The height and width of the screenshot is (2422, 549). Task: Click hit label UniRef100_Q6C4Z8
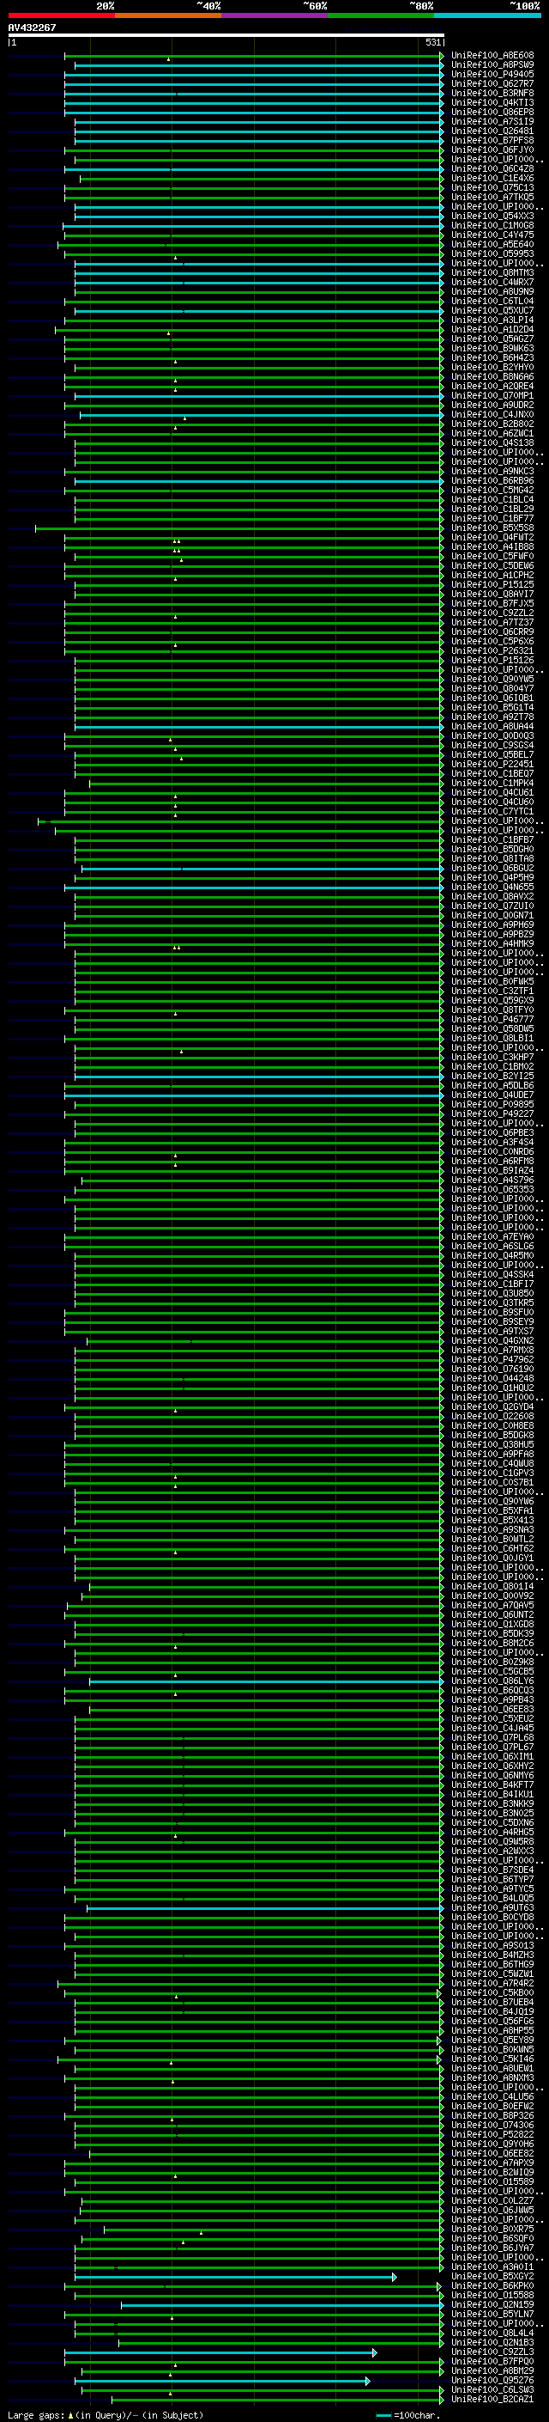(x=492, y=168)
